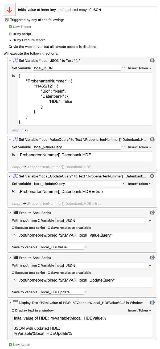Click the gear icon on second Execute Shell Script action
Viewport: 160px width, 349px height.
(x=152, y=257)
